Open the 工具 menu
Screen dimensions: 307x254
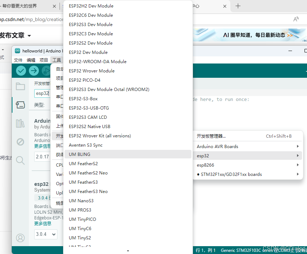[57, 60]
